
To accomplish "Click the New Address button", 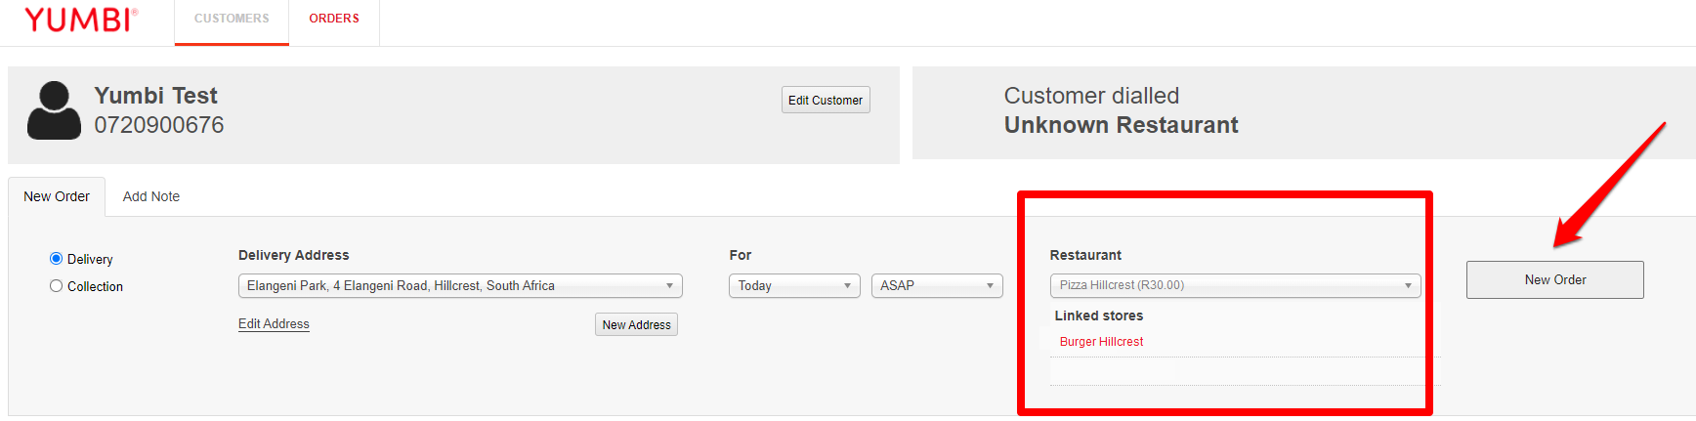I will tap(636, 324).
